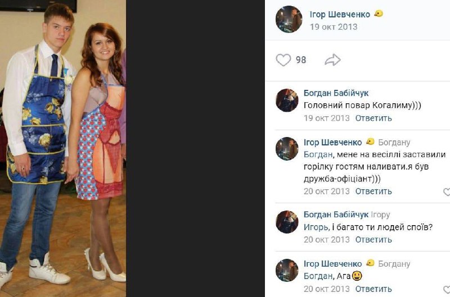Reply to 'Головний повар Когалиму' comment
The image size is (450, 297).
pos(373,118)
